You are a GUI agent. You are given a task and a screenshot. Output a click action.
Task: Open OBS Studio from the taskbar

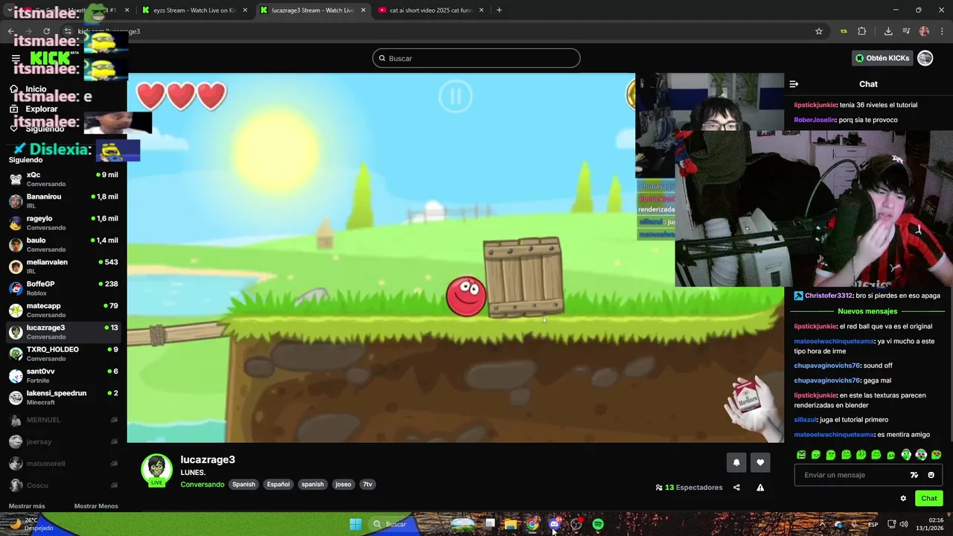[x=576, y=524]
